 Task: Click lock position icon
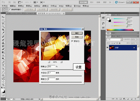117,43
